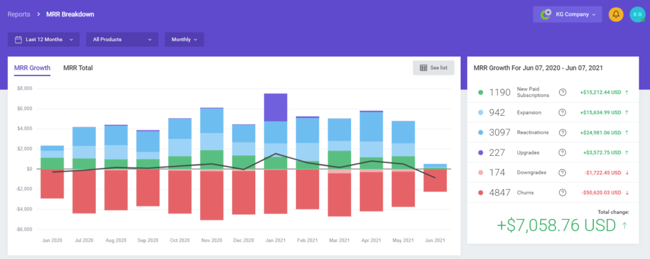
Task: Click the See list button
Action: coord(434,68)
